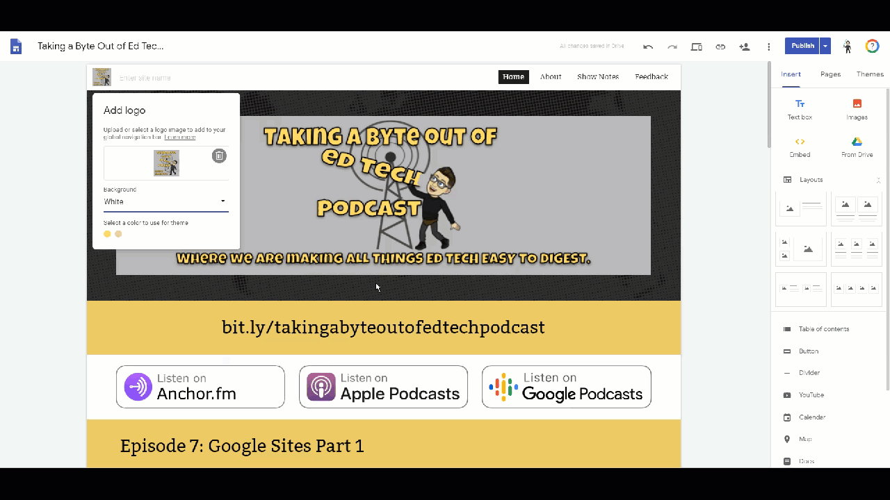
Task: Collapse the Layouts section
Action: [x=877, y=180]
